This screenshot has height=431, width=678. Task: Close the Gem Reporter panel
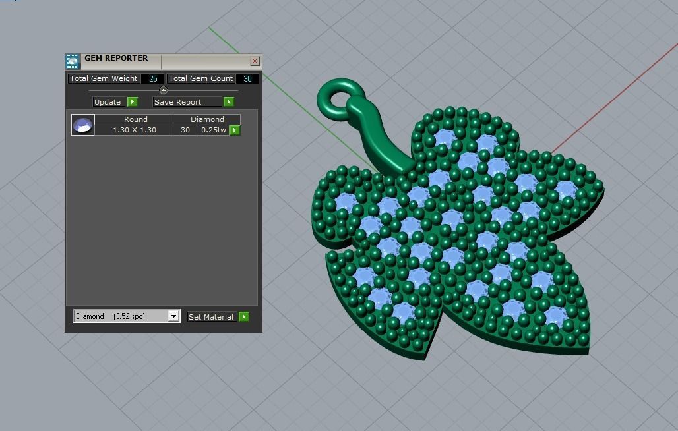255,61
